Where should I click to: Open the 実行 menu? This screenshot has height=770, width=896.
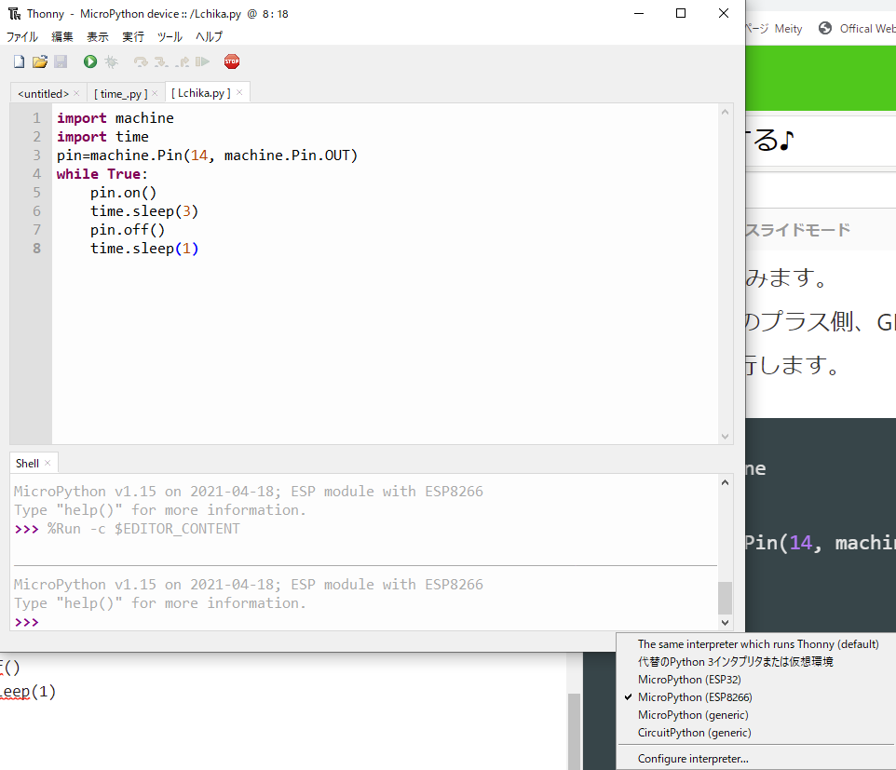133,36
